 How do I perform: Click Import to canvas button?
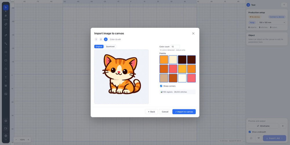pos(184,112)
